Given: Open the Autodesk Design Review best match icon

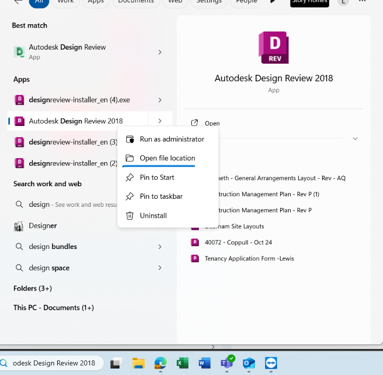Looking at the screenshot, I should tap(19, 52).
